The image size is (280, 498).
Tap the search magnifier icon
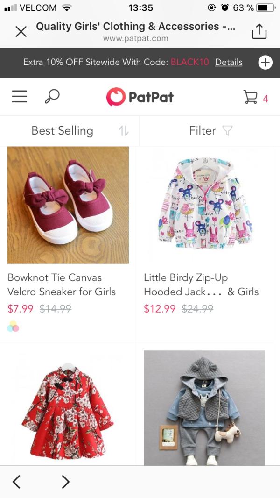pyautogui.click(x=52, y=96)
